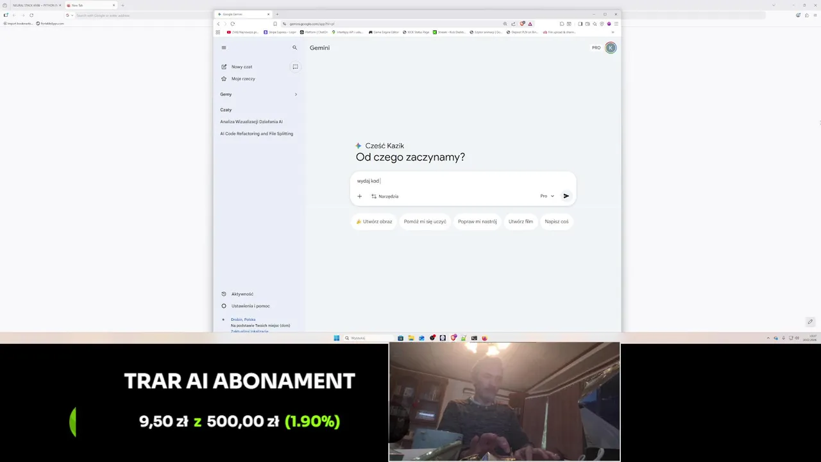Open KICK Status Page bookmark
821x462 pixels.
[x=415, y=32]
